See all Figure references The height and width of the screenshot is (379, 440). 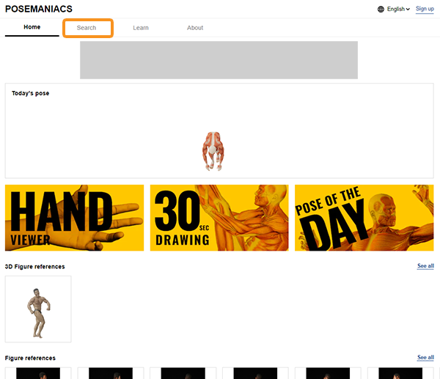click(425, 358)
